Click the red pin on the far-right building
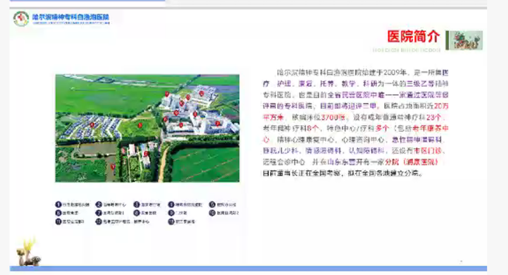Viewport: 508px width, 275px height. tap(218, 123)
